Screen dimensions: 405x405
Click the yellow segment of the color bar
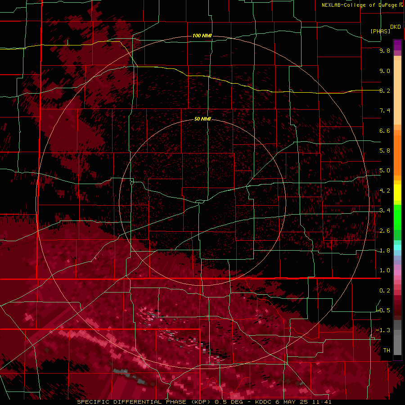pyautogui.click(x=397, y=193)
